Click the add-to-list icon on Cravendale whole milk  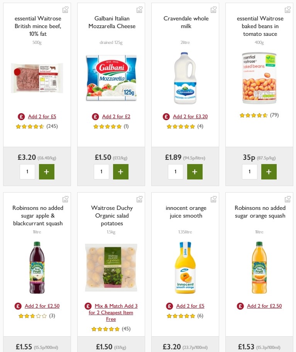point(213,10)
